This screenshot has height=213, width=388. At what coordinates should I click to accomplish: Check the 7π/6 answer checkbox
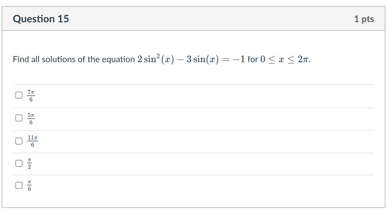pos(18,95)
